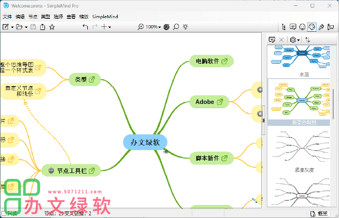Toggle the 只读 read-only checkbox
This screenshot has width=339, height=218.
(x=3, y=214)
